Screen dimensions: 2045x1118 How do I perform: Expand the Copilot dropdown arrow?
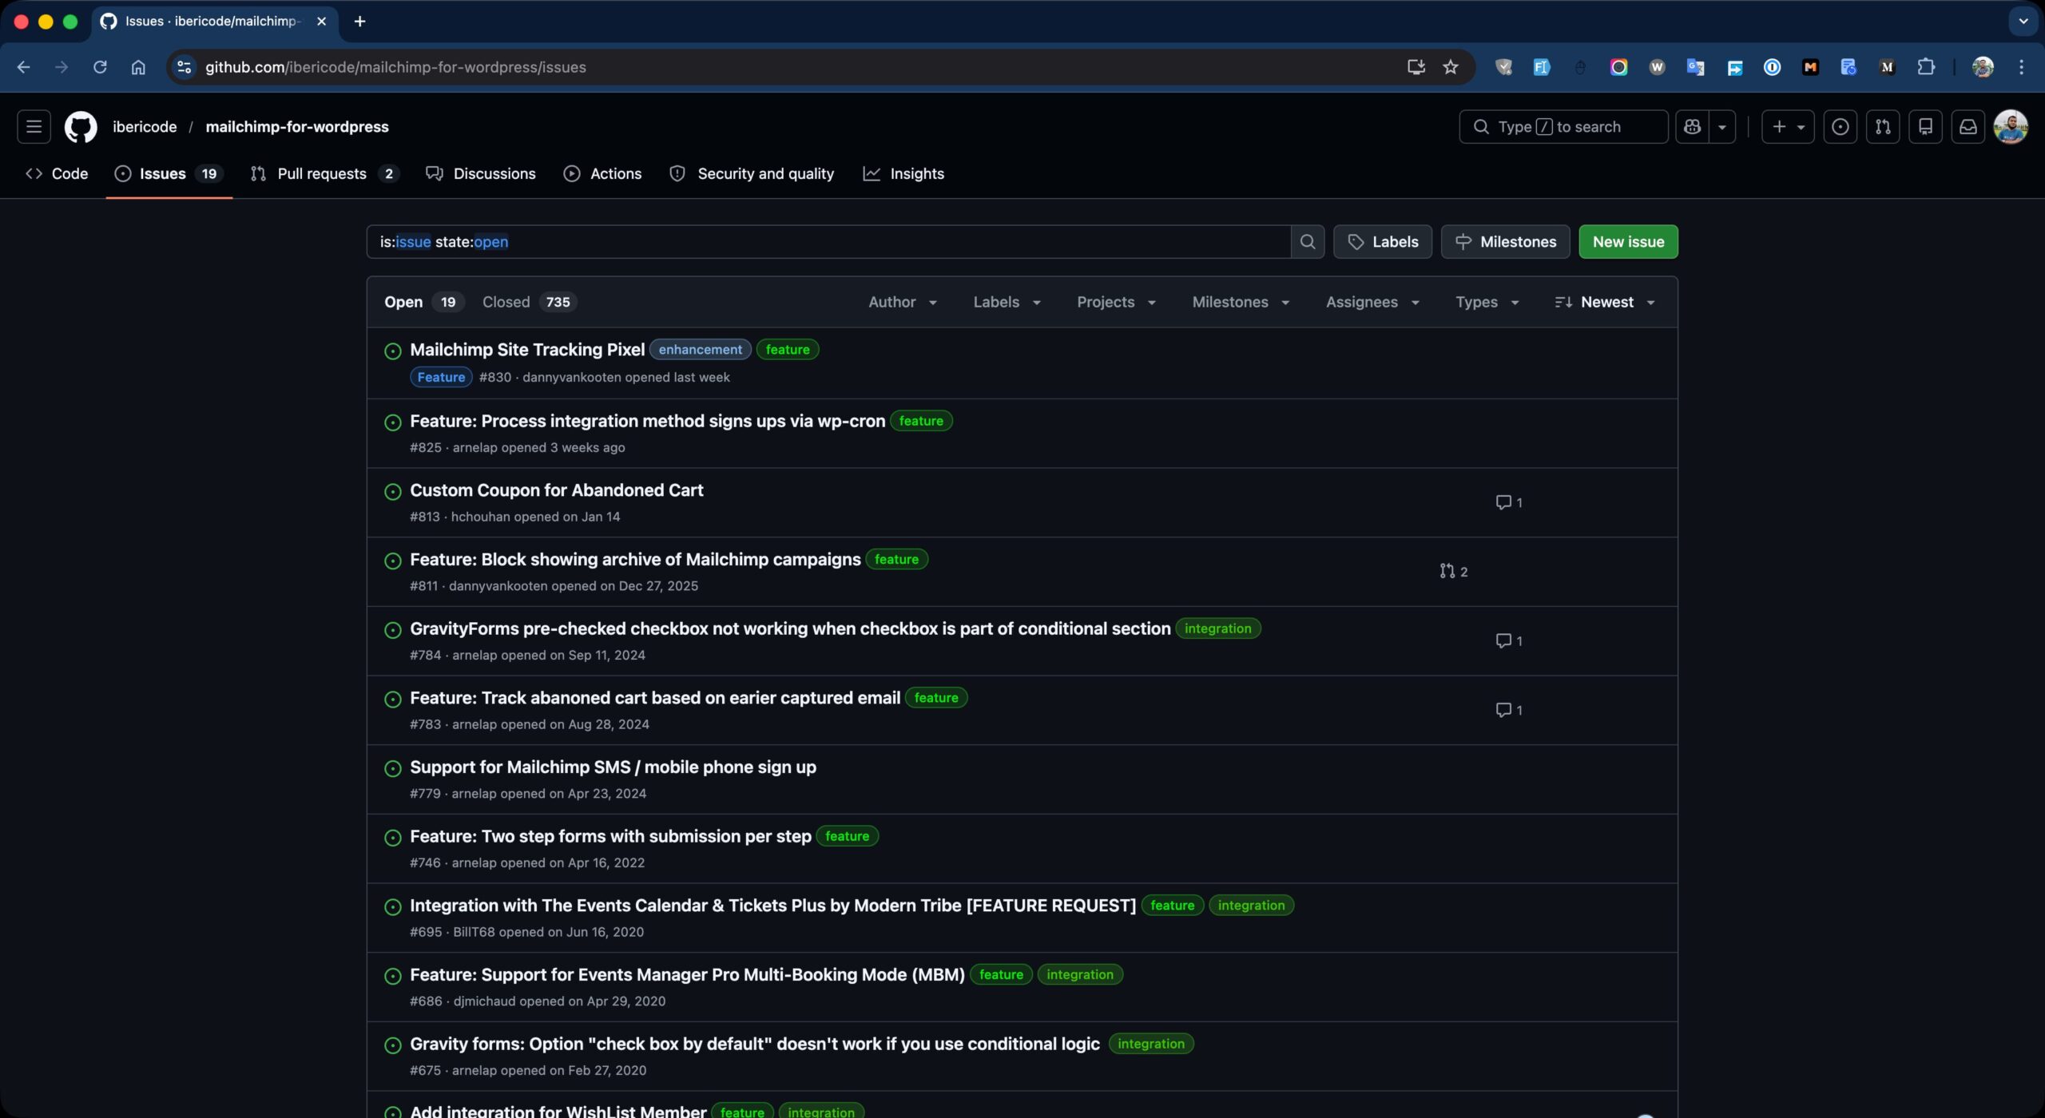coord(1722,127)
